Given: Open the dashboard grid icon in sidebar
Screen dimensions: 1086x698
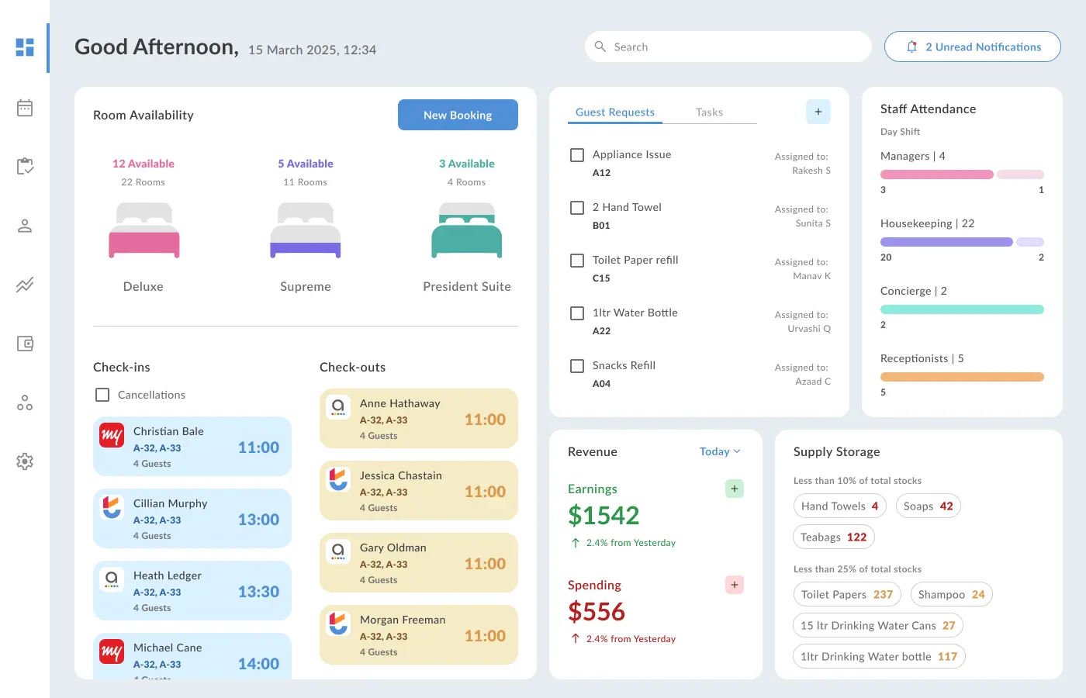Looking at the screenshot, I should [x=25, y=47].
